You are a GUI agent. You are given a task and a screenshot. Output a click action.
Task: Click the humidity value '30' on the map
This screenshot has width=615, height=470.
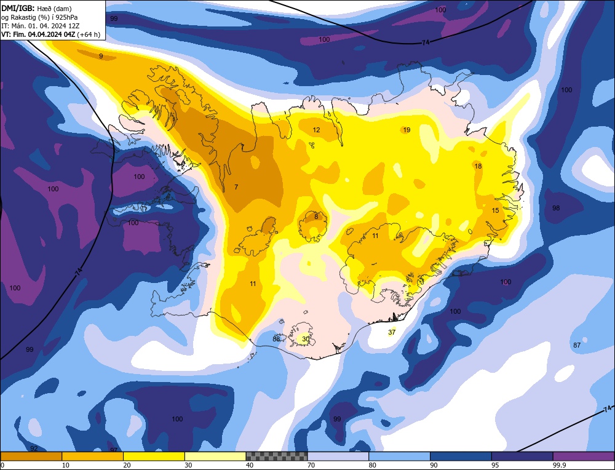[306, 339]
